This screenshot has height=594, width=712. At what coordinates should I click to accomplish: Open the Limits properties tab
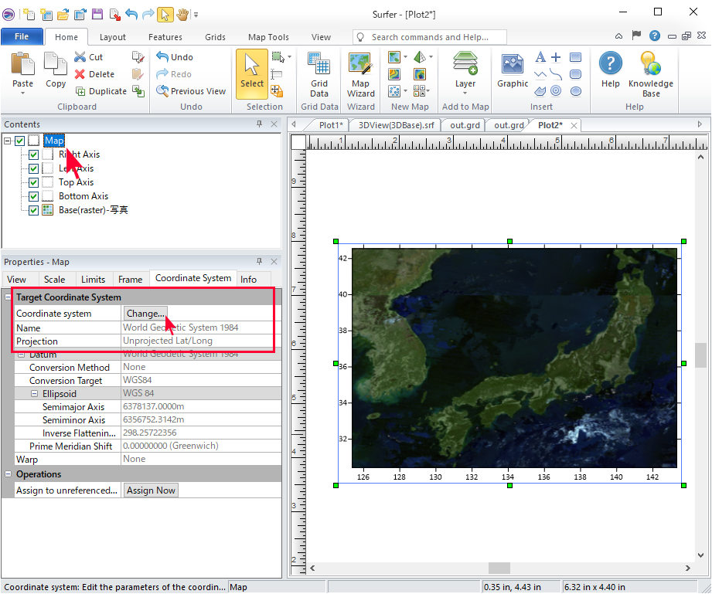point(93,279)
